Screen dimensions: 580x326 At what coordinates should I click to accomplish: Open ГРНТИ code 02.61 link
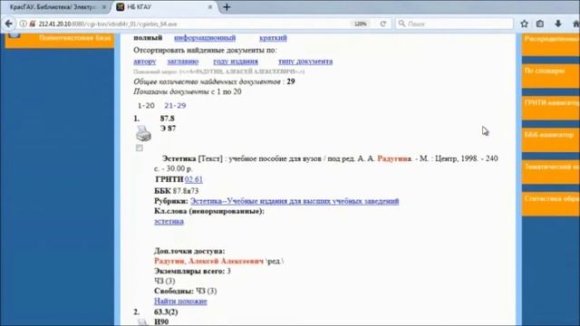pyautogui.click(x=194, y=179)
